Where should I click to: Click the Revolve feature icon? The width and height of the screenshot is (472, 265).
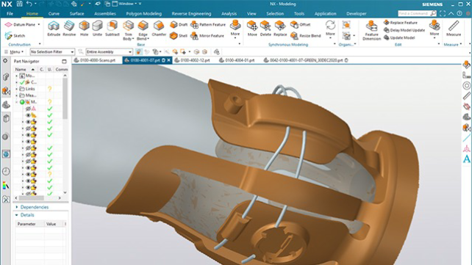69,29
